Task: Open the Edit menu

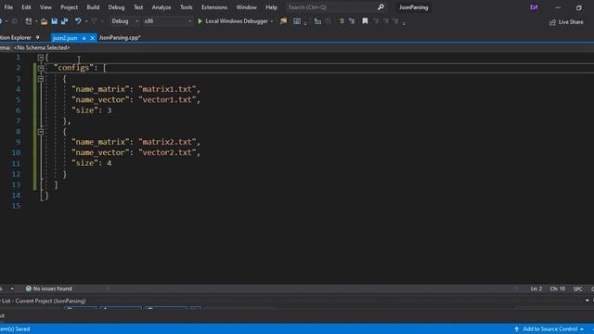Action: (26, 7)
